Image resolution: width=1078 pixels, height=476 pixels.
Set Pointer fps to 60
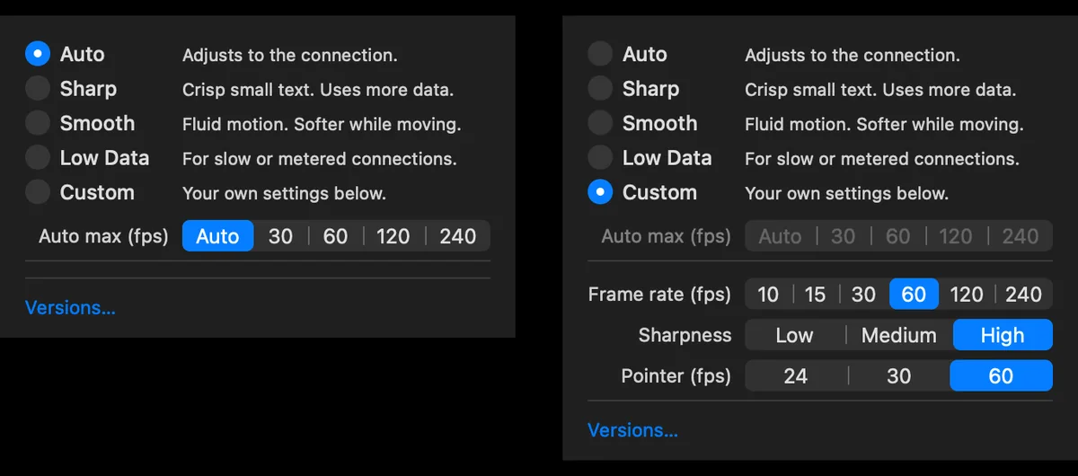[x=1001, y=376]
